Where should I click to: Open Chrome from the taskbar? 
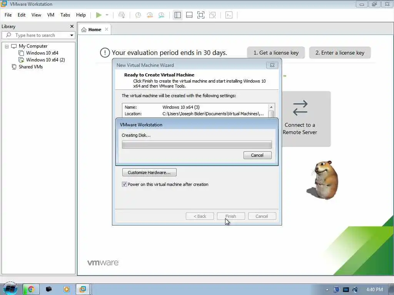point(31,290)
